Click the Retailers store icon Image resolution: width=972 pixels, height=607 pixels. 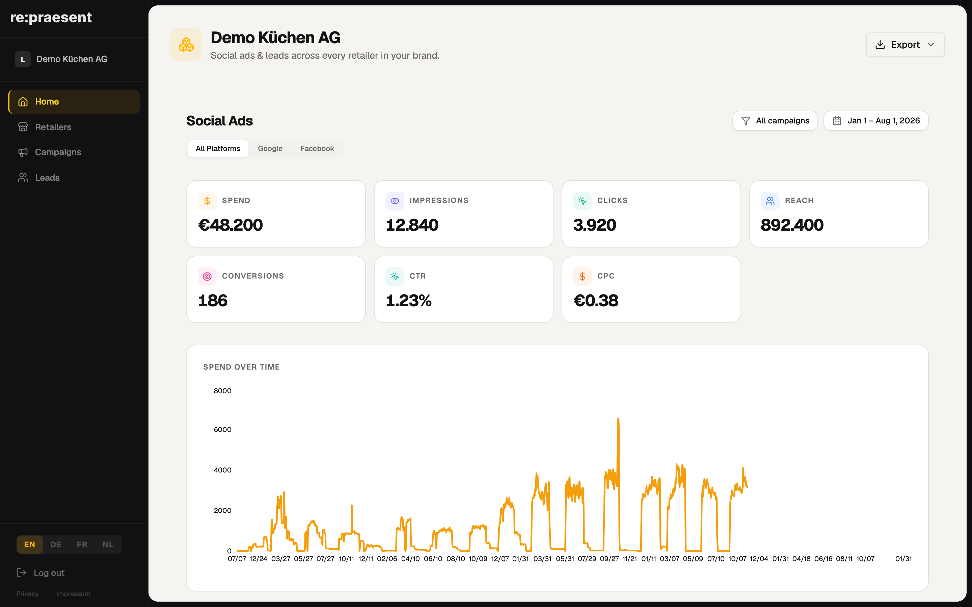pyautogui.click(x=23, y=127)
